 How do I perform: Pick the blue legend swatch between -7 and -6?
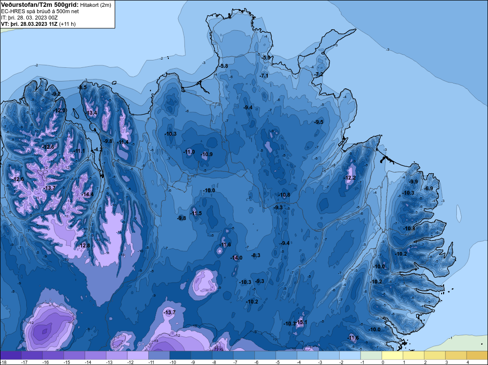[x=244, y=355]
